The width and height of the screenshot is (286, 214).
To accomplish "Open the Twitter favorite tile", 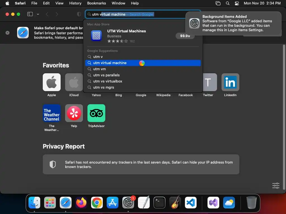I will (210, 82).
